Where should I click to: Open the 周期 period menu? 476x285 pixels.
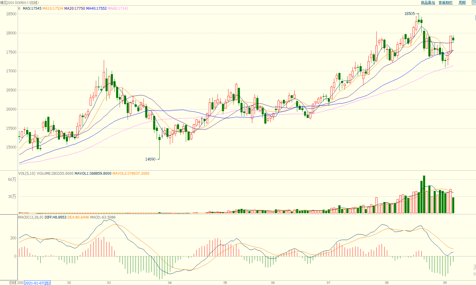pyautogui.click(x=462, y=3)
